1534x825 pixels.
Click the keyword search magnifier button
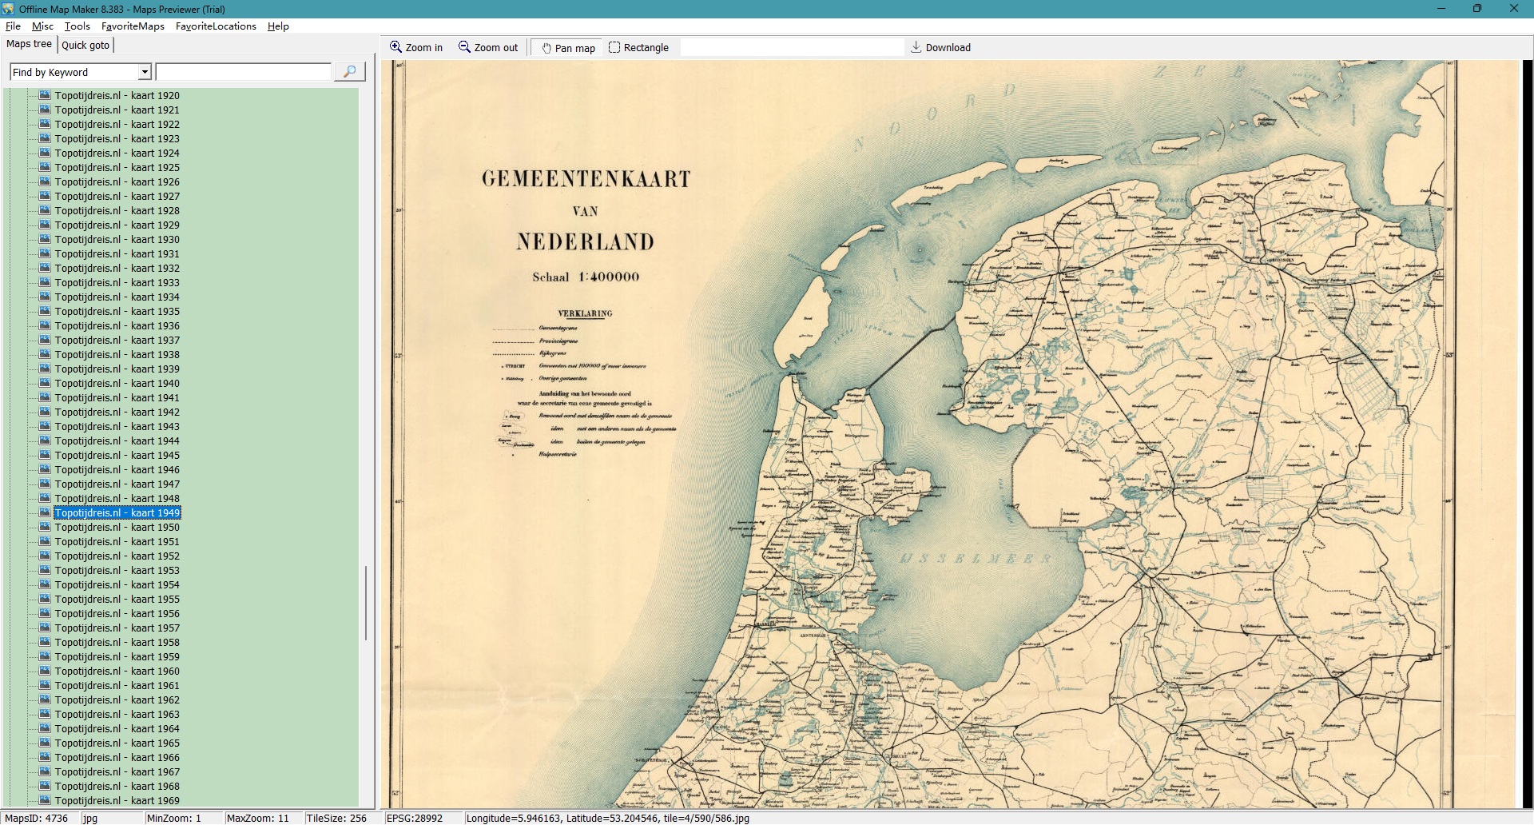tap(349, 72)
